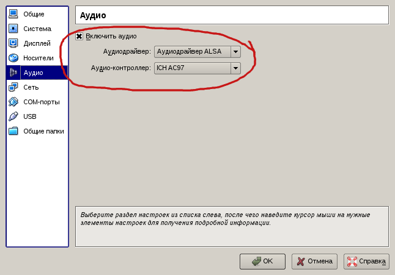Open the ICH AC97 controller combo box
This screenshot has width=395, height=275.
tap(197, 68)
